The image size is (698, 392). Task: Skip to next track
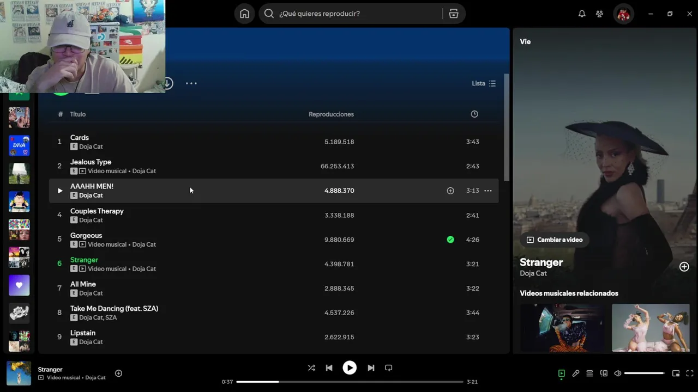pyautogui.click(x=371, y=368)
